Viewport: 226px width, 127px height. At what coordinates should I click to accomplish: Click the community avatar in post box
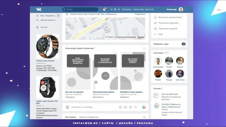(67, 107)
